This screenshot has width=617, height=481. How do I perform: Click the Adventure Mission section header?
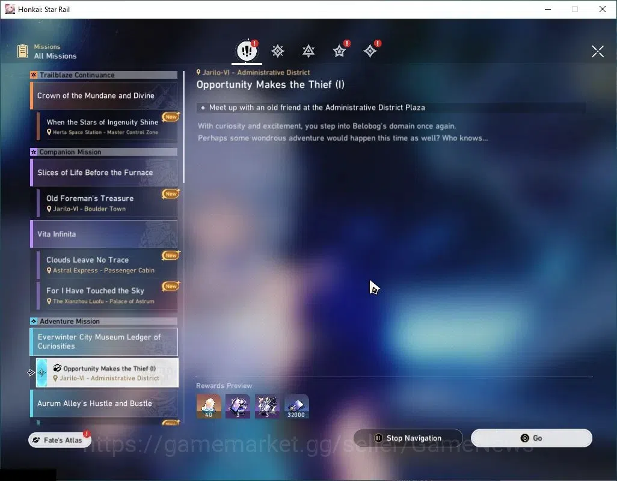pos(104,321)
